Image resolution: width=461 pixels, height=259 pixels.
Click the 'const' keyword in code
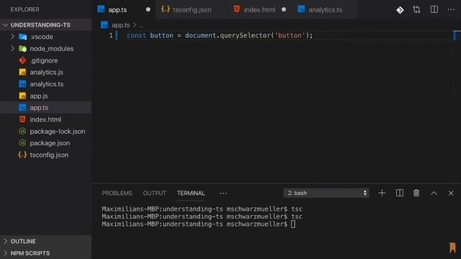tap(136, 35)
